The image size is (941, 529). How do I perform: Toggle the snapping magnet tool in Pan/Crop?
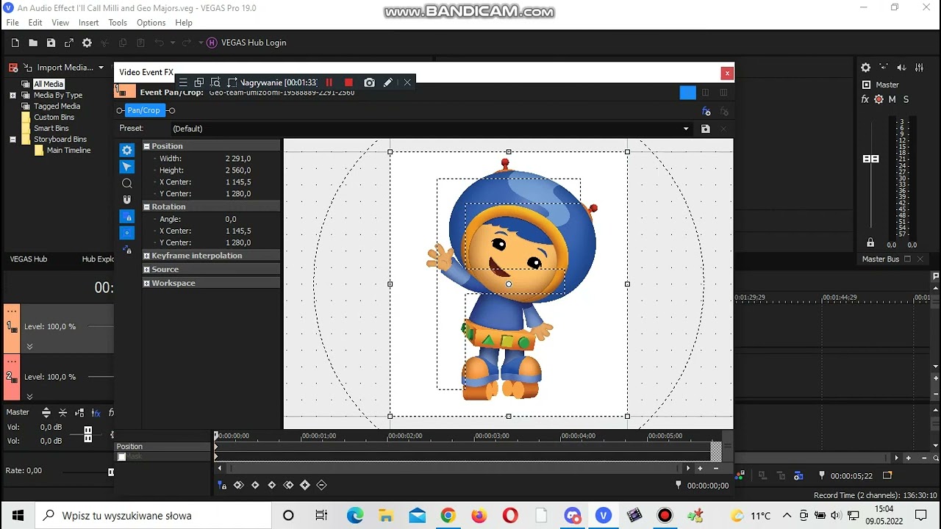(127, 200)
